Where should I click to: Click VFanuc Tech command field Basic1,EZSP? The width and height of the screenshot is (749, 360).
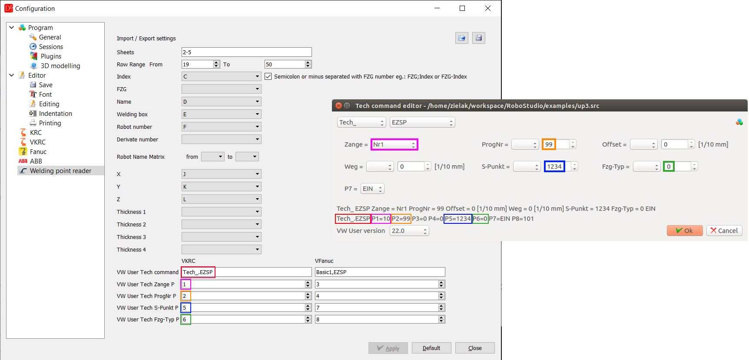pyautogui.click(x=380, y=272)
